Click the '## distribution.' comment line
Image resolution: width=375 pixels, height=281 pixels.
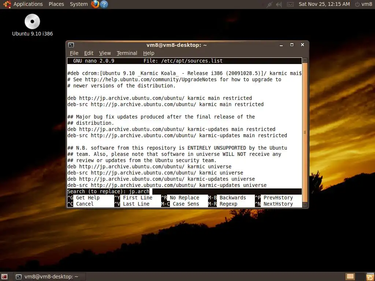91,123
